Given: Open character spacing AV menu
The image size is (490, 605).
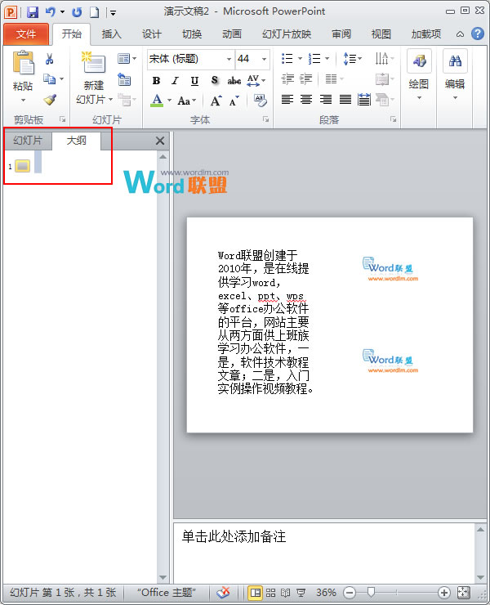Looking at the screenshot, I should pyautogui.click(x=256, y=81).
